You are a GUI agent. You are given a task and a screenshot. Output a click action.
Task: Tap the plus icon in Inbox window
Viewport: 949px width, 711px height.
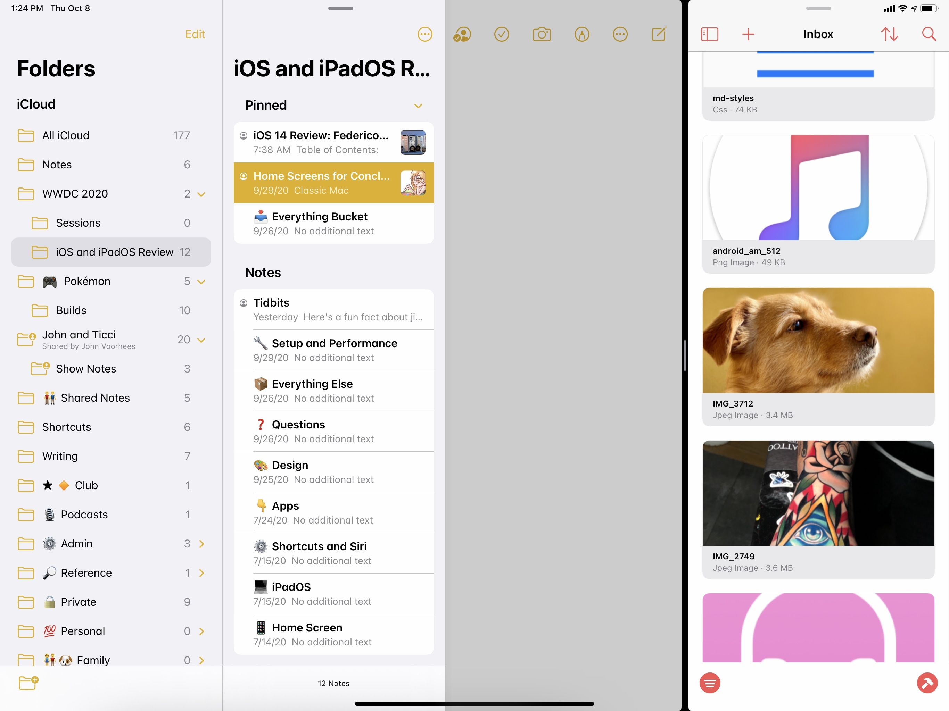click(x=748, y=34)
